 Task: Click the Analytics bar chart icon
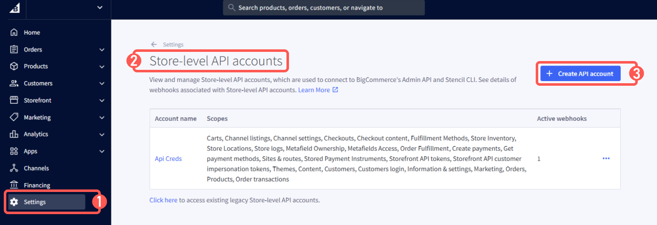[14, 134]
